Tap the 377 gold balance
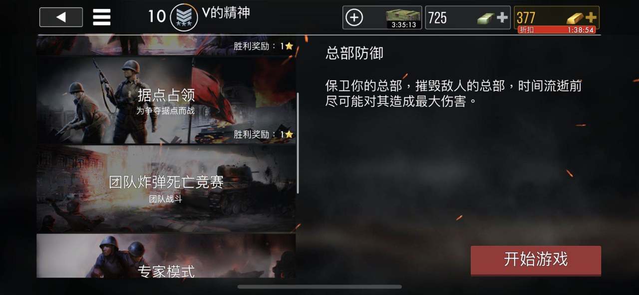639x295 pixels. pos(526,18)
